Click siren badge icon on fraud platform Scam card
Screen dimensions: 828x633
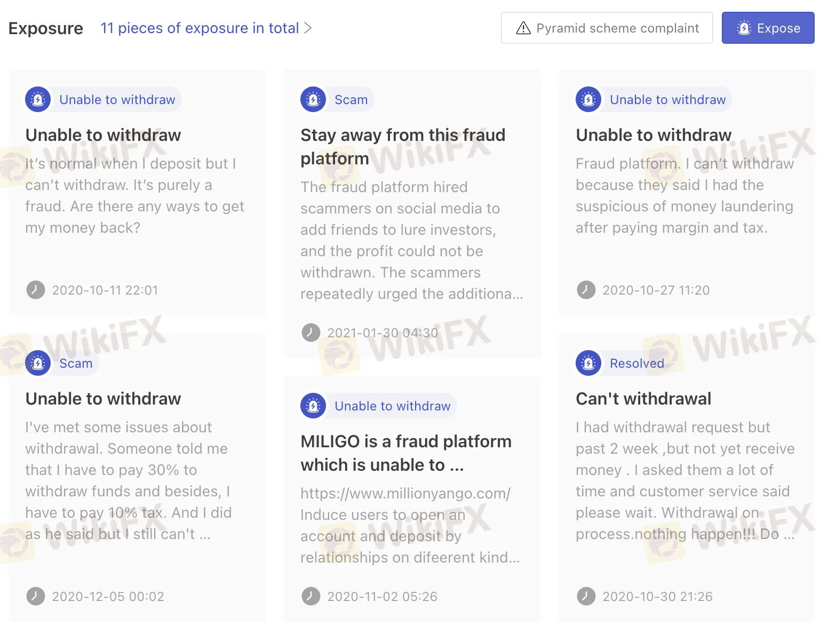click(313, 100)
